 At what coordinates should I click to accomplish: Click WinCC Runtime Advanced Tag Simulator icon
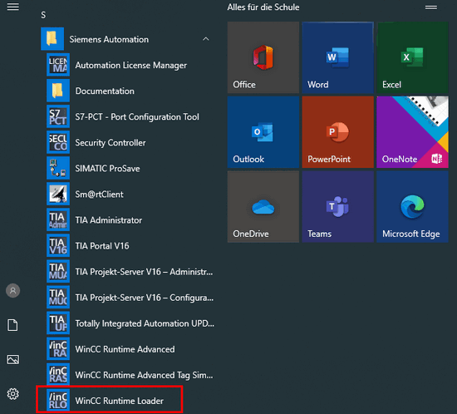(x=58, y=375)
